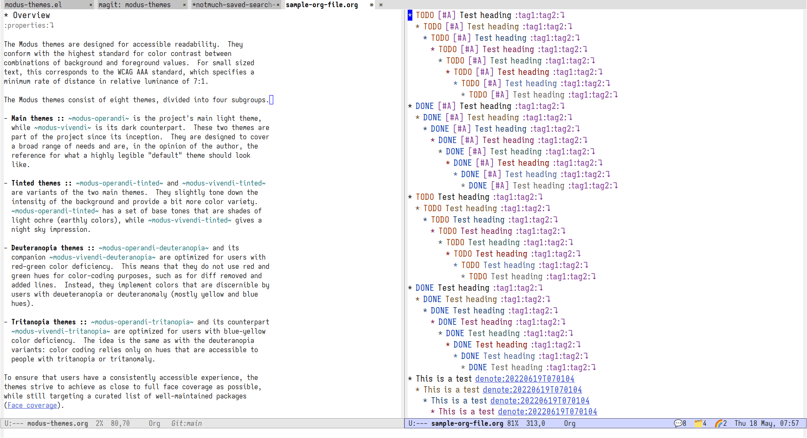Select the sample-org-file.org tab
The image size is (807, 438).
322,5
